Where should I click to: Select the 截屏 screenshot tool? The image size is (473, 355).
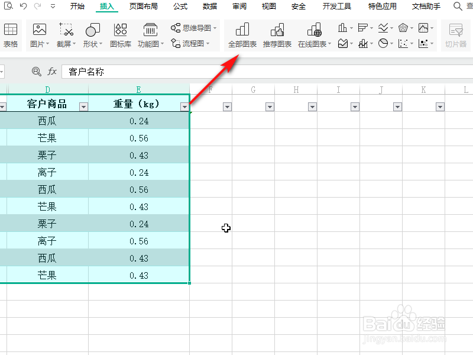tap(66, 28)
